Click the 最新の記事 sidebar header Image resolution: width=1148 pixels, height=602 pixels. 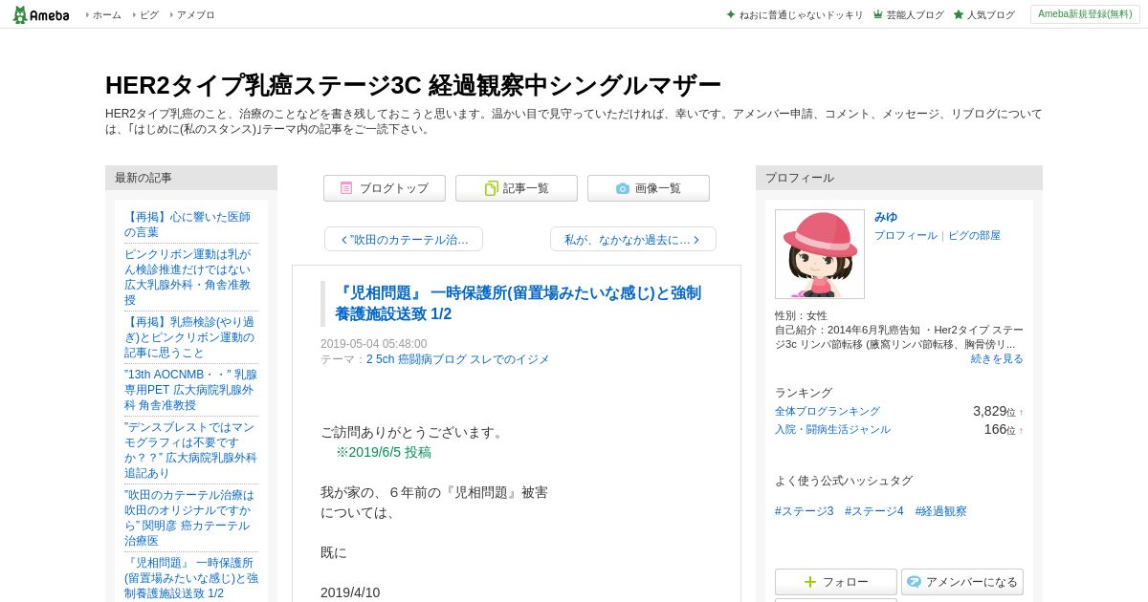pos(191,178)
